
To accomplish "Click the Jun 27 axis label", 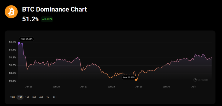I will point(84,86).
